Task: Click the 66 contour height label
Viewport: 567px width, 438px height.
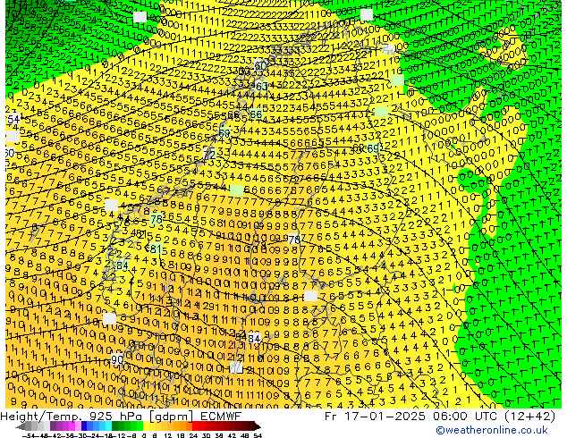Action: point(256,114)
